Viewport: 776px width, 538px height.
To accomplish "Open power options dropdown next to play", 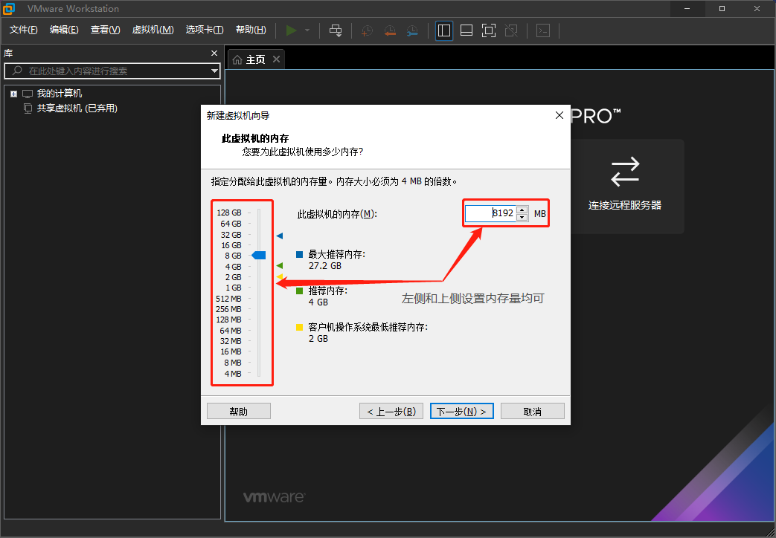I will click(307, 30).
